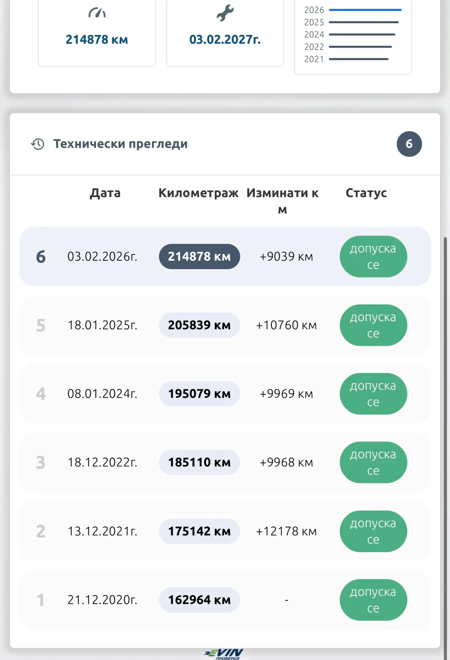Click the inspections count badge showing 6

tap(409, 144)
